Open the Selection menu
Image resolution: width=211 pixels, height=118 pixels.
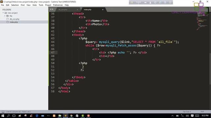(x=15, y=5)
